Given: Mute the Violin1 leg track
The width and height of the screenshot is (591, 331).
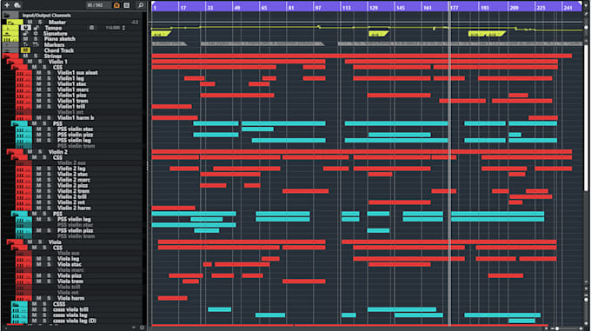Looking at the screenshot, I should tap(38, 79).
